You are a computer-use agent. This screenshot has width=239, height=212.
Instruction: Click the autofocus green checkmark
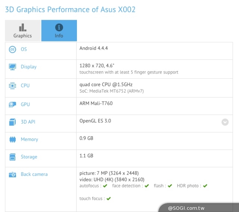click(105, 186)
